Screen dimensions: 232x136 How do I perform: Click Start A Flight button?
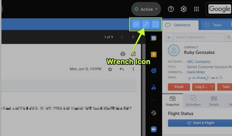(x=200, y=123)
